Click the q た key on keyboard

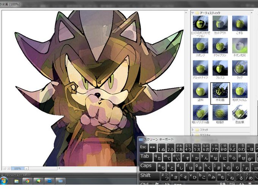(x=157, y=157)
